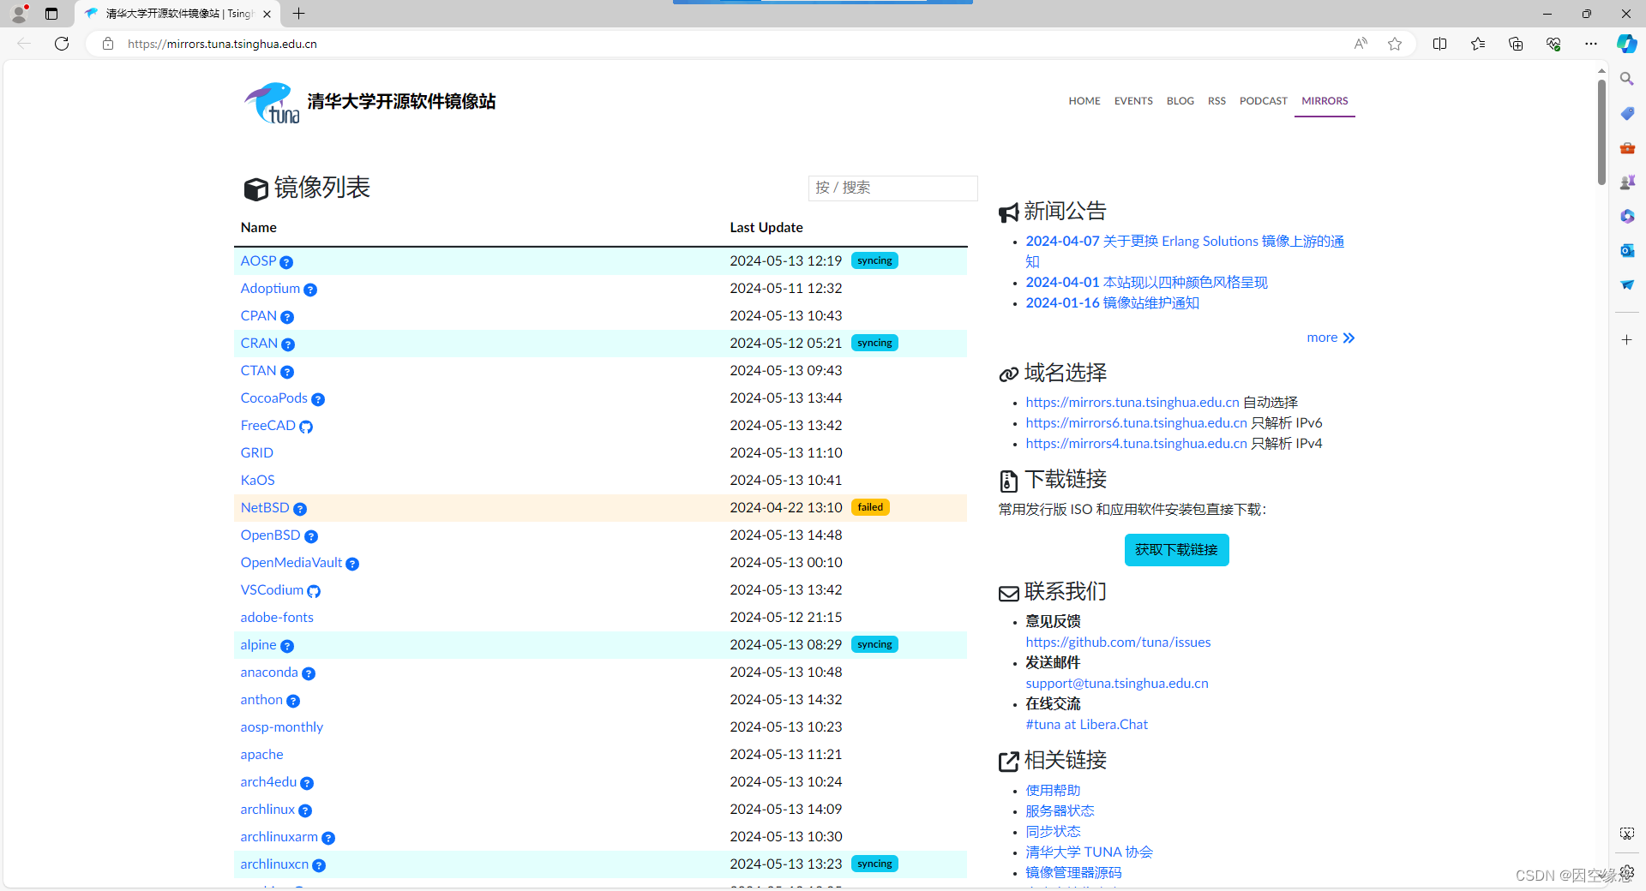Open the more news link

1331,338
